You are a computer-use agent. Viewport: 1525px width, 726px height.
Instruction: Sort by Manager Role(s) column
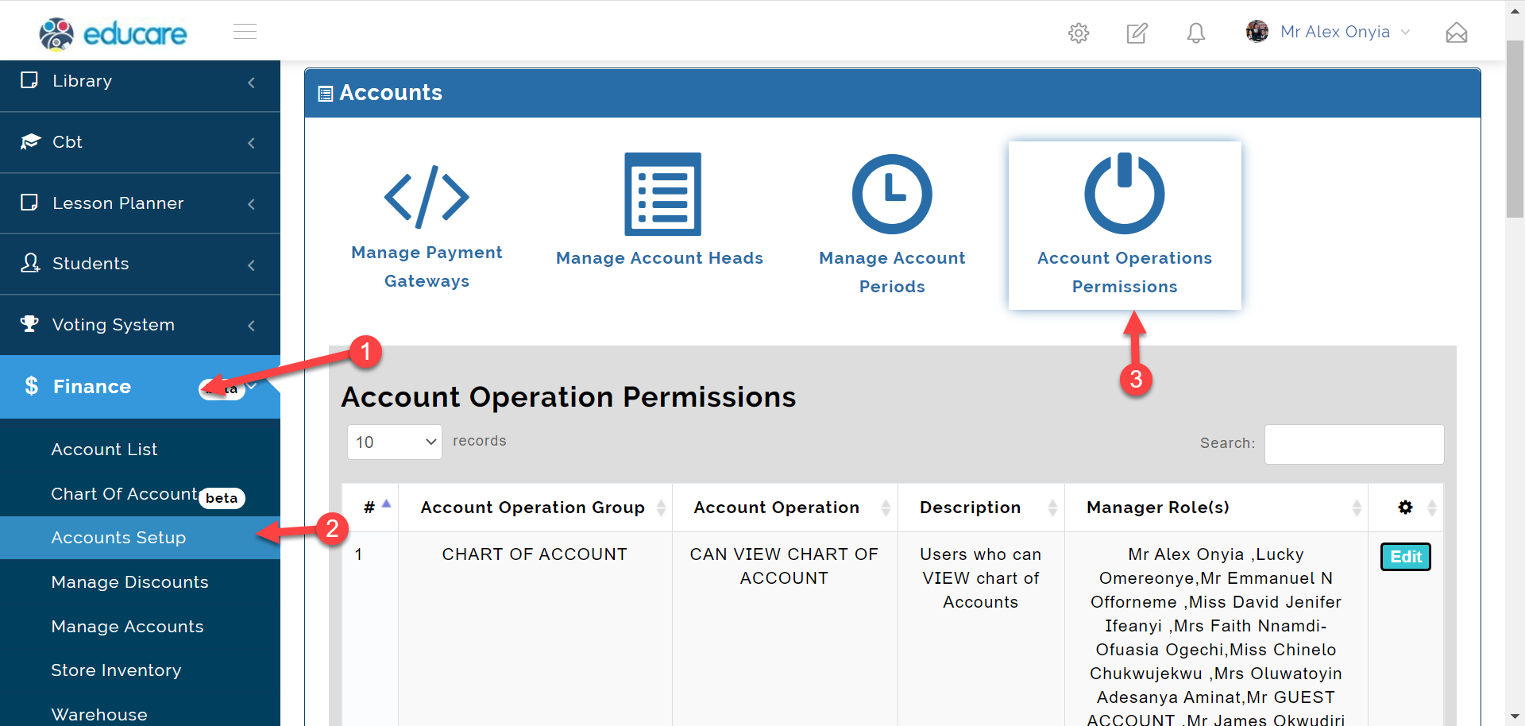pos(1216,508)
